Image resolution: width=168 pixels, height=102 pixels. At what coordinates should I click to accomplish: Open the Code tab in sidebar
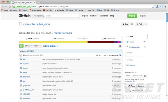136,37
